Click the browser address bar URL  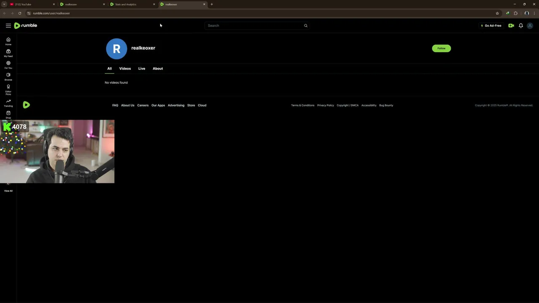[51, 13]
